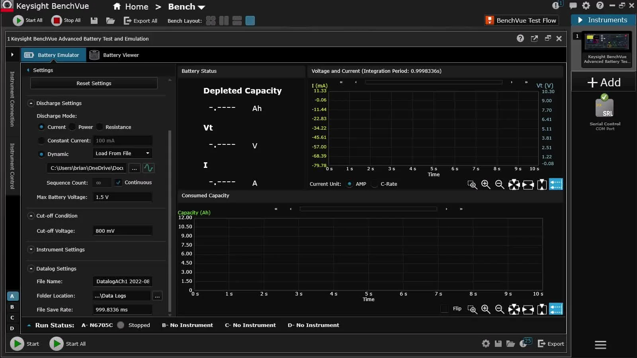This screenshot has height=358, width=637.
Task: Zoom in on Consumed Capacity chart
Action: (x=486, y=309)
